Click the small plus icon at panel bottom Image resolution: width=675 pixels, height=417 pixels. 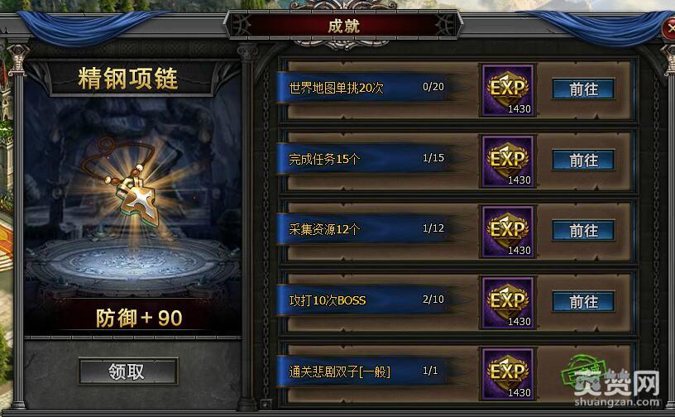click(266, 404)
